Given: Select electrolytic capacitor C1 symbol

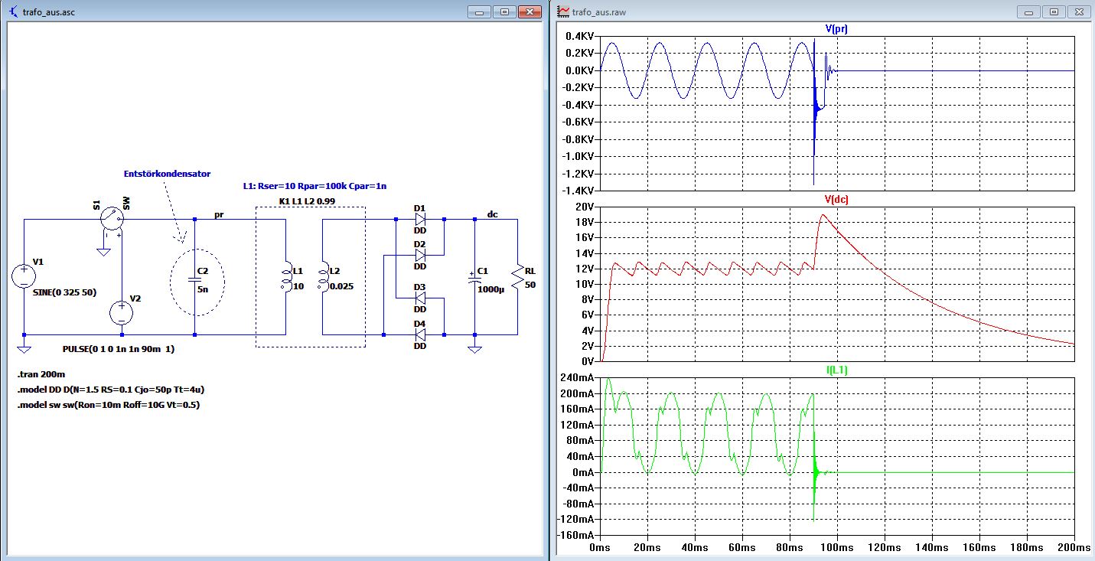Looking at the screenshot, I should [x=474, y=278].
